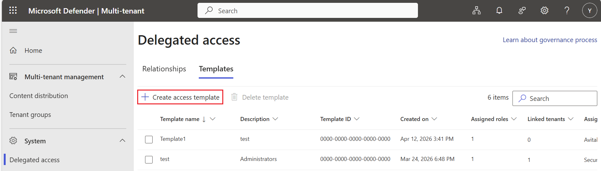Click the templates table Search field

555,98
